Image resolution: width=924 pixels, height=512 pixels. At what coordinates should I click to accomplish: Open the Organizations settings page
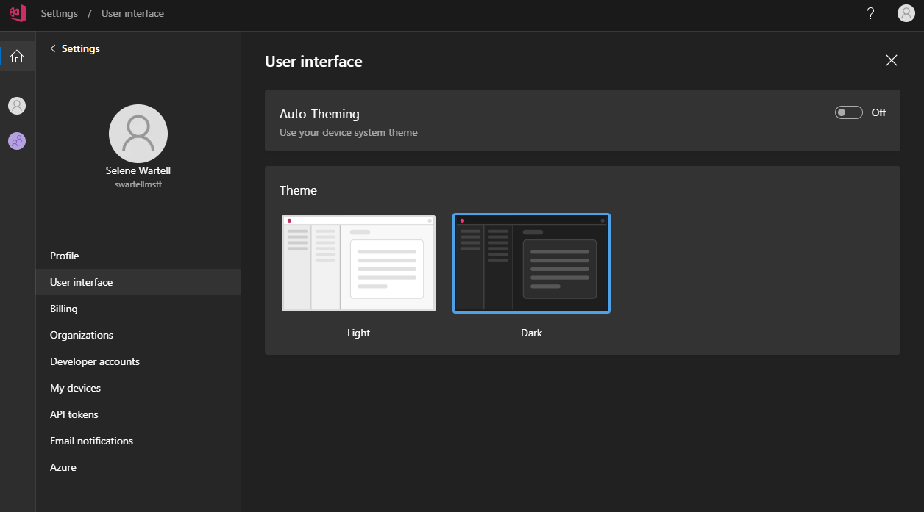tap(138, 335)
